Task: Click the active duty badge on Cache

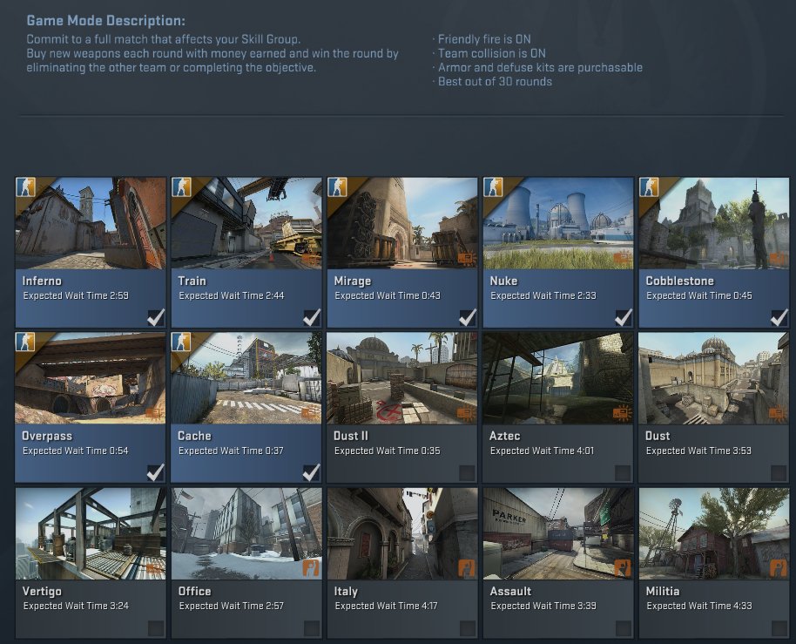Action: [182, 342]
